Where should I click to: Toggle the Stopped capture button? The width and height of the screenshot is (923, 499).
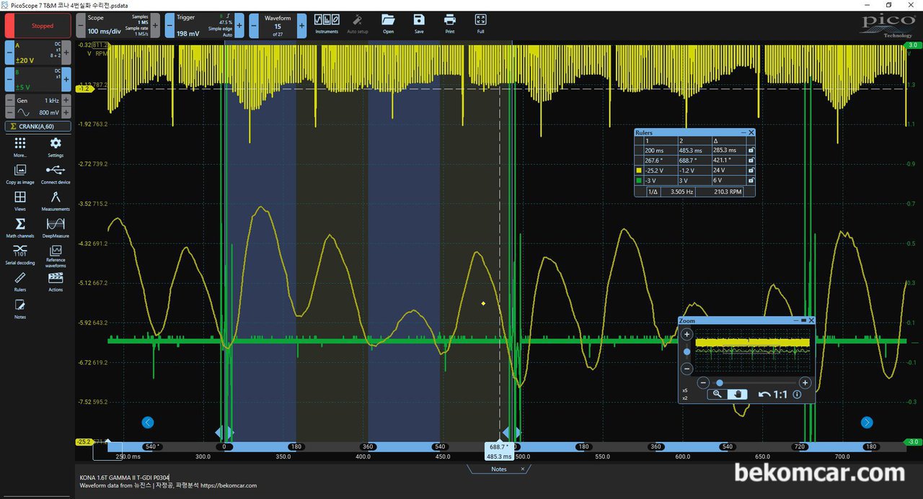pyautogui.click(x=38, y=26)
